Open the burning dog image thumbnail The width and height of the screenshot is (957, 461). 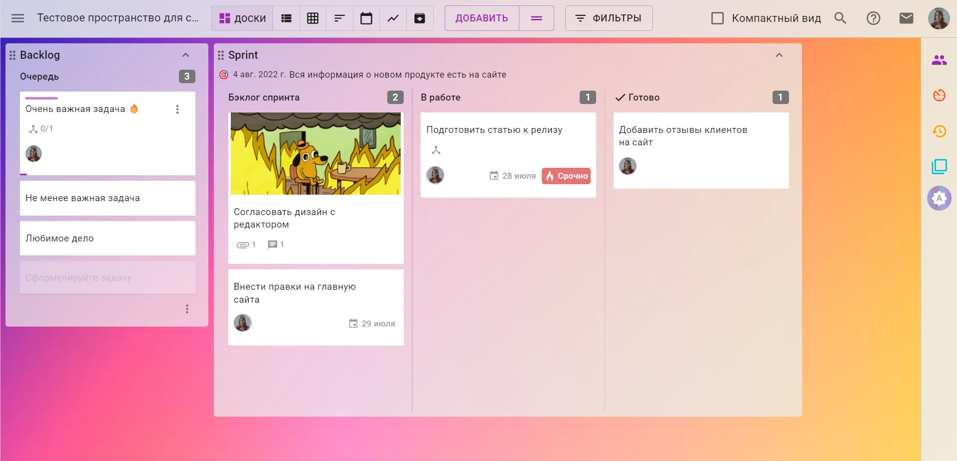tap(316, 153)
